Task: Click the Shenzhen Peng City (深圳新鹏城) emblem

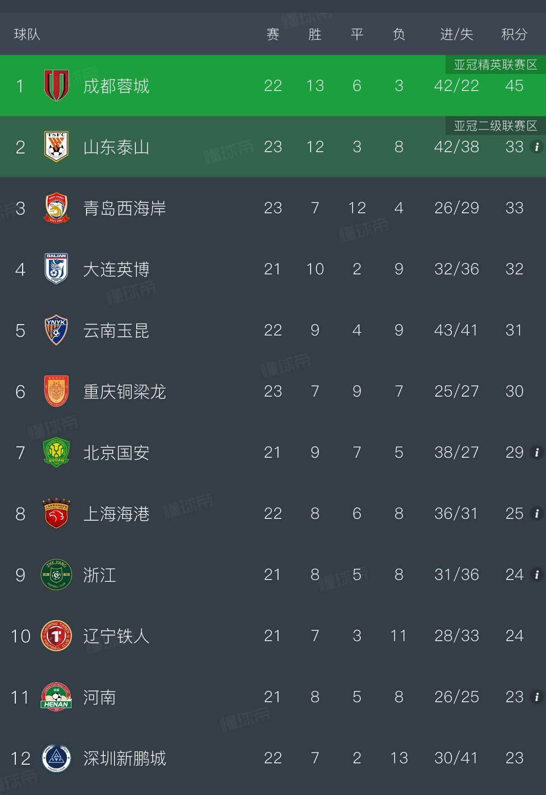Action: click(x=56, y=758)
